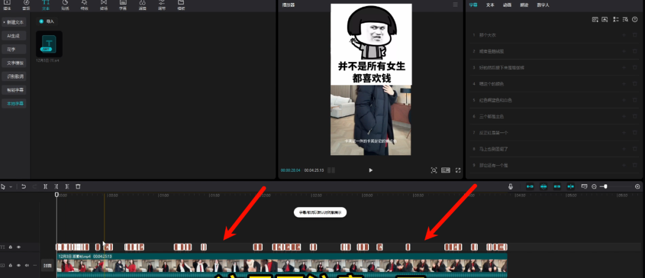645x278 pixels.
Task: Click the timeline zoom-in plus icon
Action: 638,187
